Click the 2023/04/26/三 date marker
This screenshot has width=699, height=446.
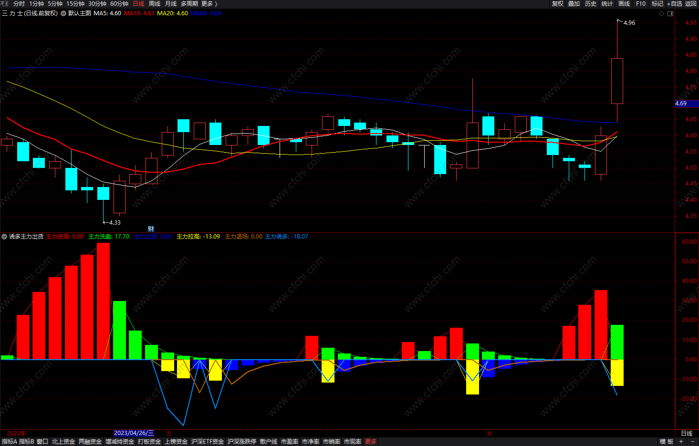coord(134,433)
